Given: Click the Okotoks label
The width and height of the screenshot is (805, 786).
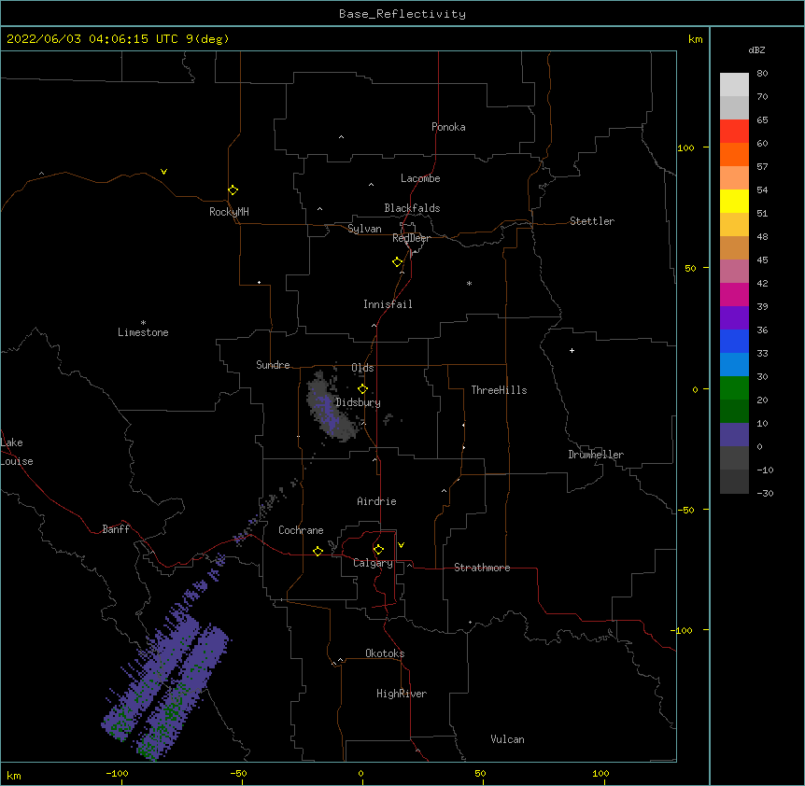Looking at the screenshot, I should (x=385, y=653).
